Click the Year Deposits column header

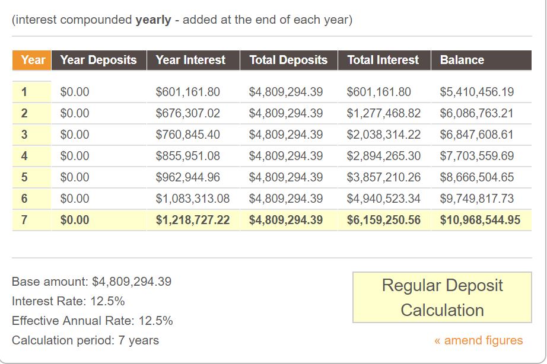[x=99, y=60]
